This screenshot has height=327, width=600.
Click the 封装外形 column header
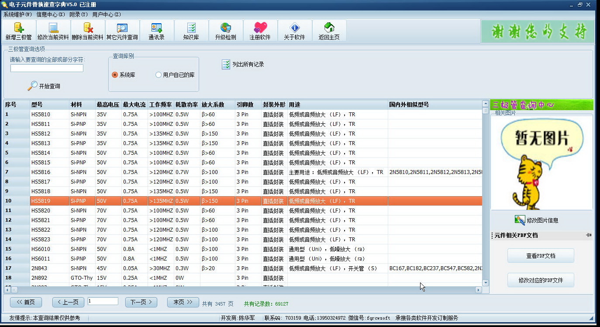coord(274,105)
